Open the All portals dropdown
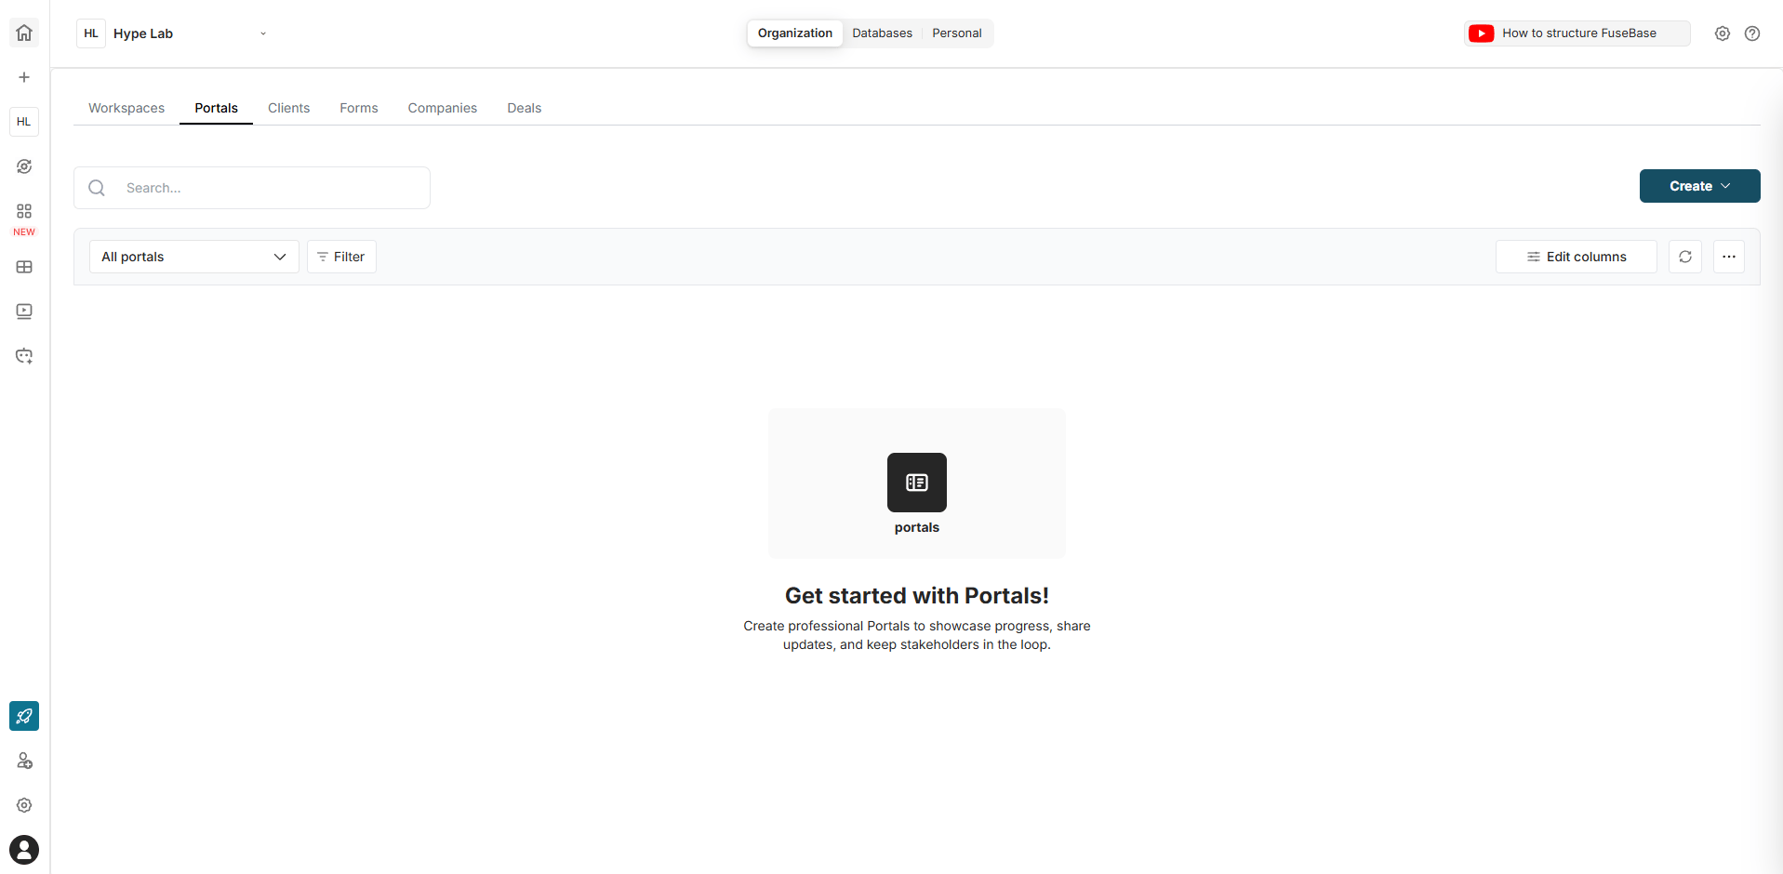The image size is (1783, 874). point(193,257)
